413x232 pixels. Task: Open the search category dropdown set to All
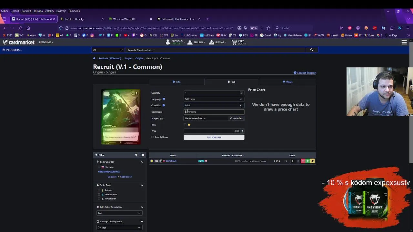click(108, 50)
